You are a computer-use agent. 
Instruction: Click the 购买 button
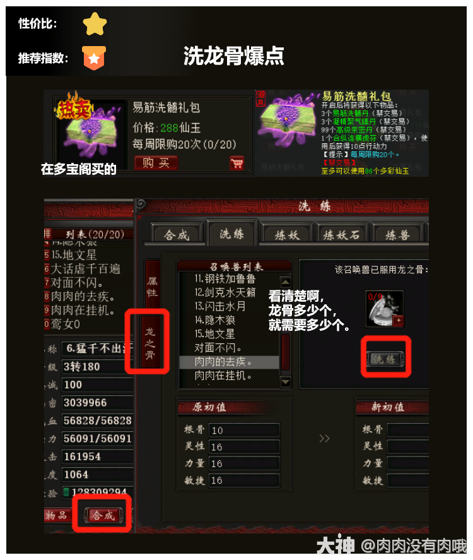coord(156,163)
